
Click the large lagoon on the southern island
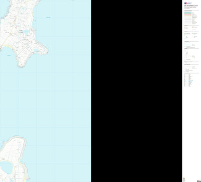(6, 167)
